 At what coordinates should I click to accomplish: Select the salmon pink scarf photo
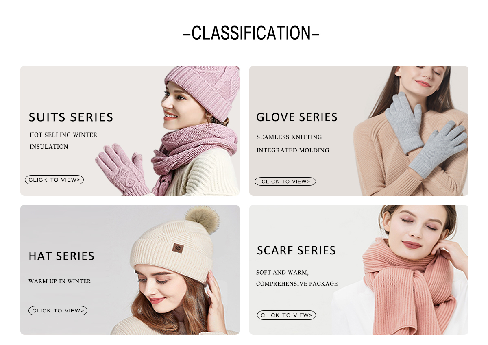[x=403, y=270]
